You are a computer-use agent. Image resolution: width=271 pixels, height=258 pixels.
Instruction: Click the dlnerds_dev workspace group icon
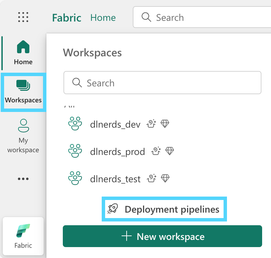click(75, 124)
